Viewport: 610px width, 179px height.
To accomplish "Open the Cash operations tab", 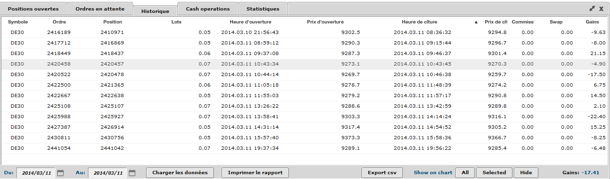I will coord(208,9).
